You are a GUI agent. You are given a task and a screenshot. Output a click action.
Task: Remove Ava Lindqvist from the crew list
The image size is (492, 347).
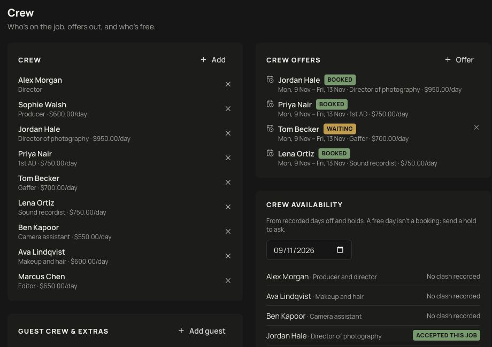click(x=228, y=256)
